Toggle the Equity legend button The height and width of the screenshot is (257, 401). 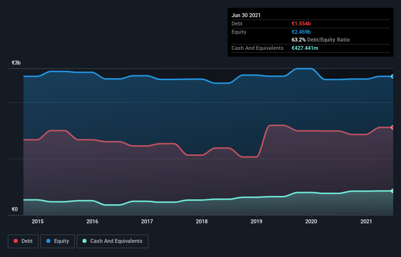pos(58,241)
